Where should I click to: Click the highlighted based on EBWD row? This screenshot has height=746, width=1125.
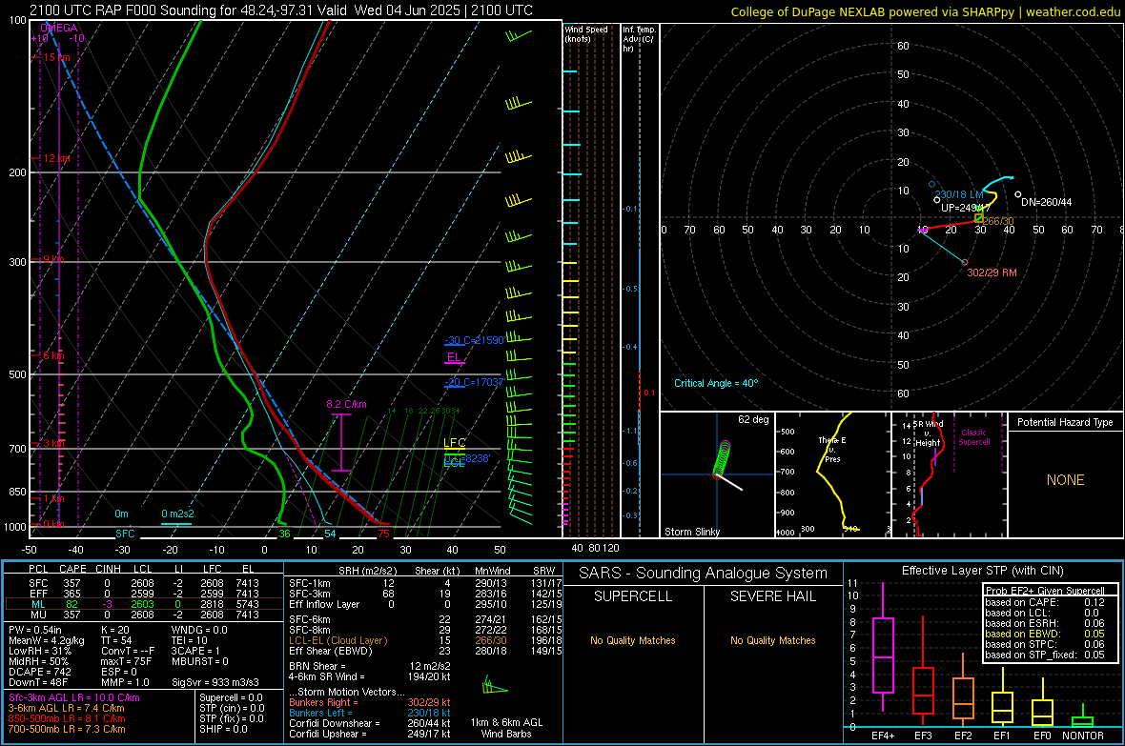pyautogui.click(x=1045, y=634)
